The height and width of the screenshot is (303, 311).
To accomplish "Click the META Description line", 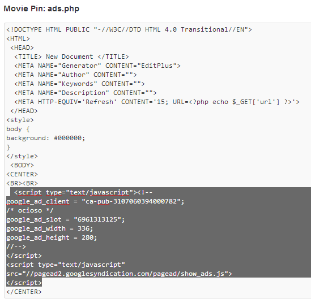I will (x=86, y=93).
